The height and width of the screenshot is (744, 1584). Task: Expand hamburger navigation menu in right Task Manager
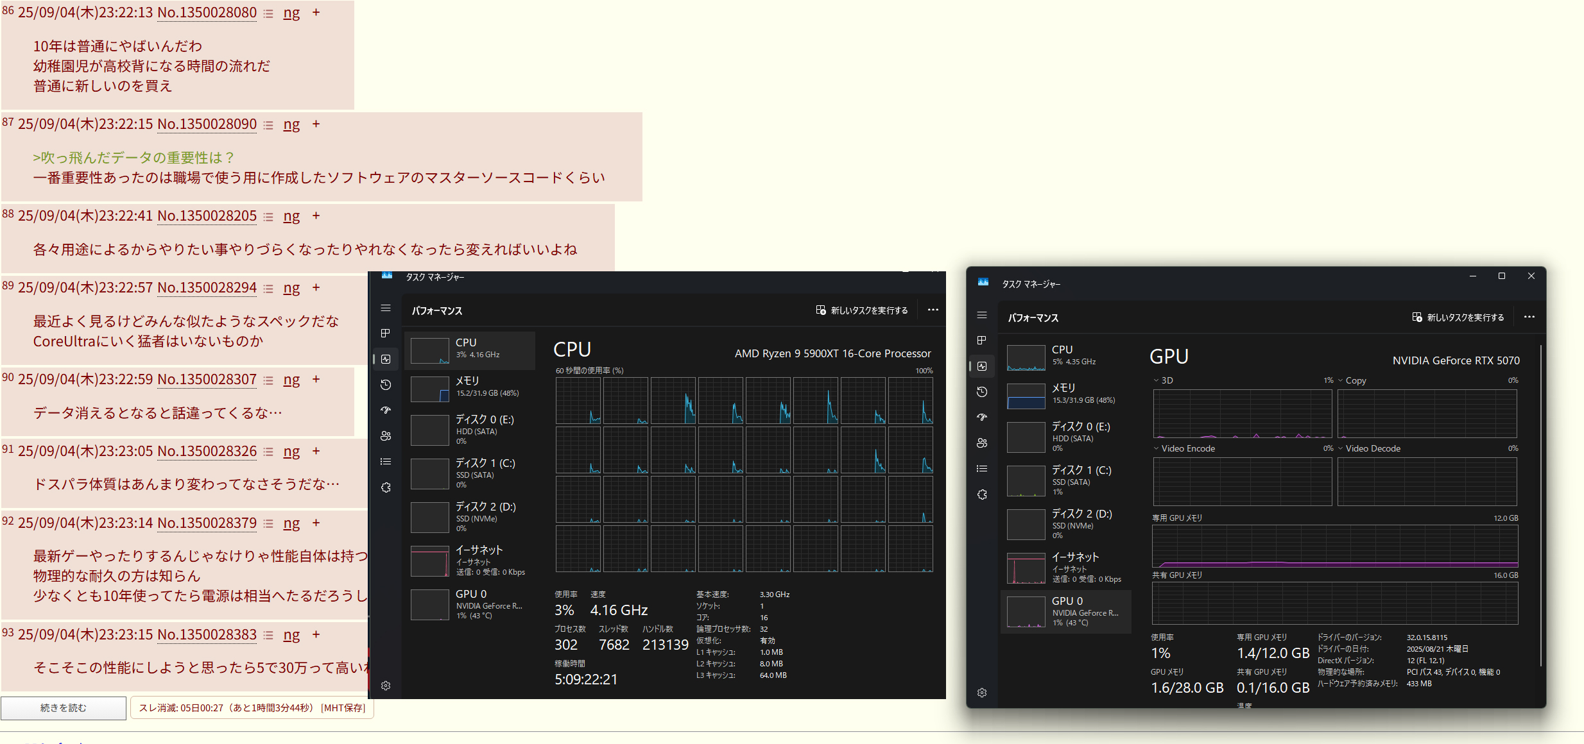tap(982, 315)
